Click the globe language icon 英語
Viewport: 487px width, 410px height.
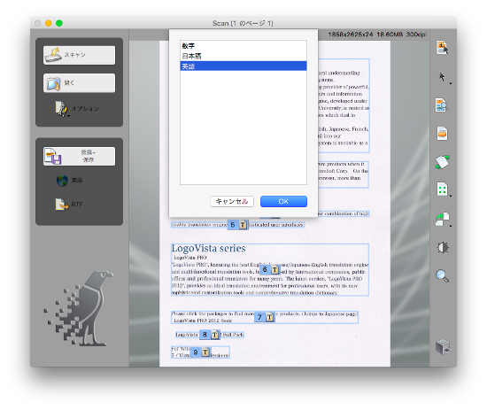[62, 180]
